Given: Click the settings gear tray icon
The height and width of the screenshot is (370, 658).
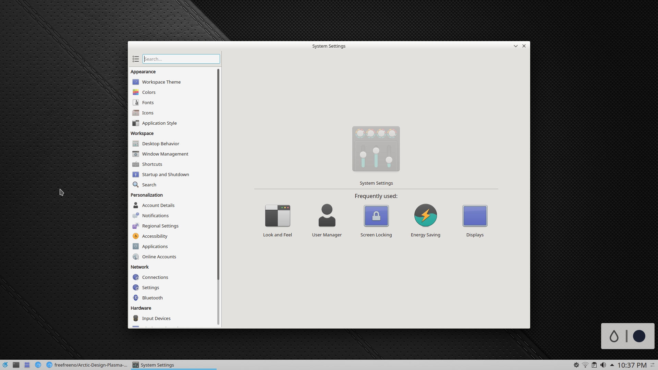Looking at the screenshot, I should tap(576, 365).
